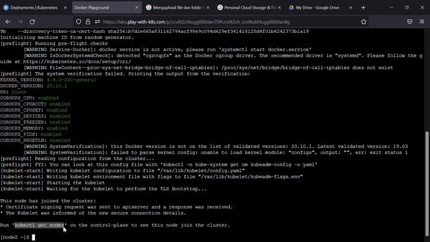Close the Mengupload file dan folder tab

[x=208, y=7]
